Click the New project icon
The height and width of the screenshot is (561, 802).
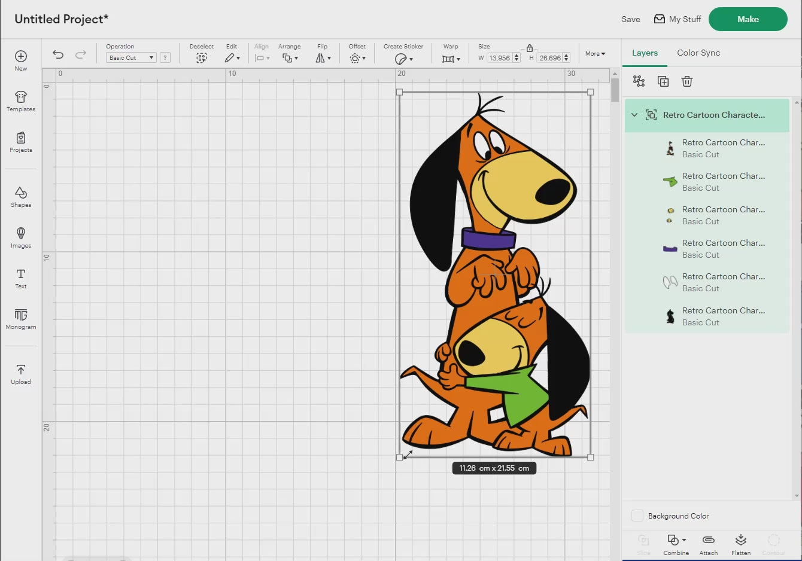tap(21, 60)
